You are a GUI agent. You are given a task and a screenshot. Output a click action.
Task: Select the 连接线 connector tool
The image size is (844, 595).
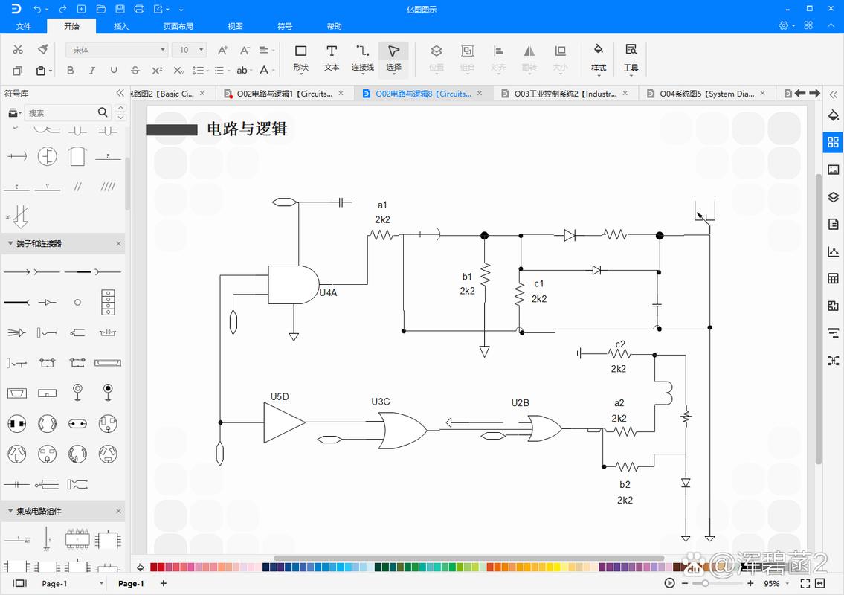362,58
